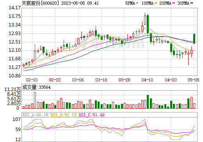Click the timestamp 2023-05-05 09:41
The height and width of the screenshot is (142, 203).
(80, 3)
